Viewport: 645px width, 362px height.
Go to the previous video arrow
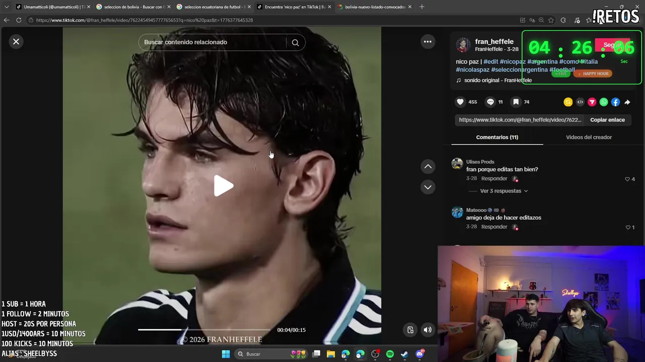[428, 166]
